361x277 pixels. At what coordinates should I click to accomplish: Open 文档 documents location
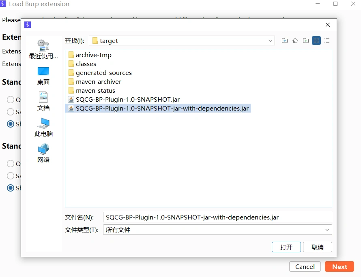[43, 102]
